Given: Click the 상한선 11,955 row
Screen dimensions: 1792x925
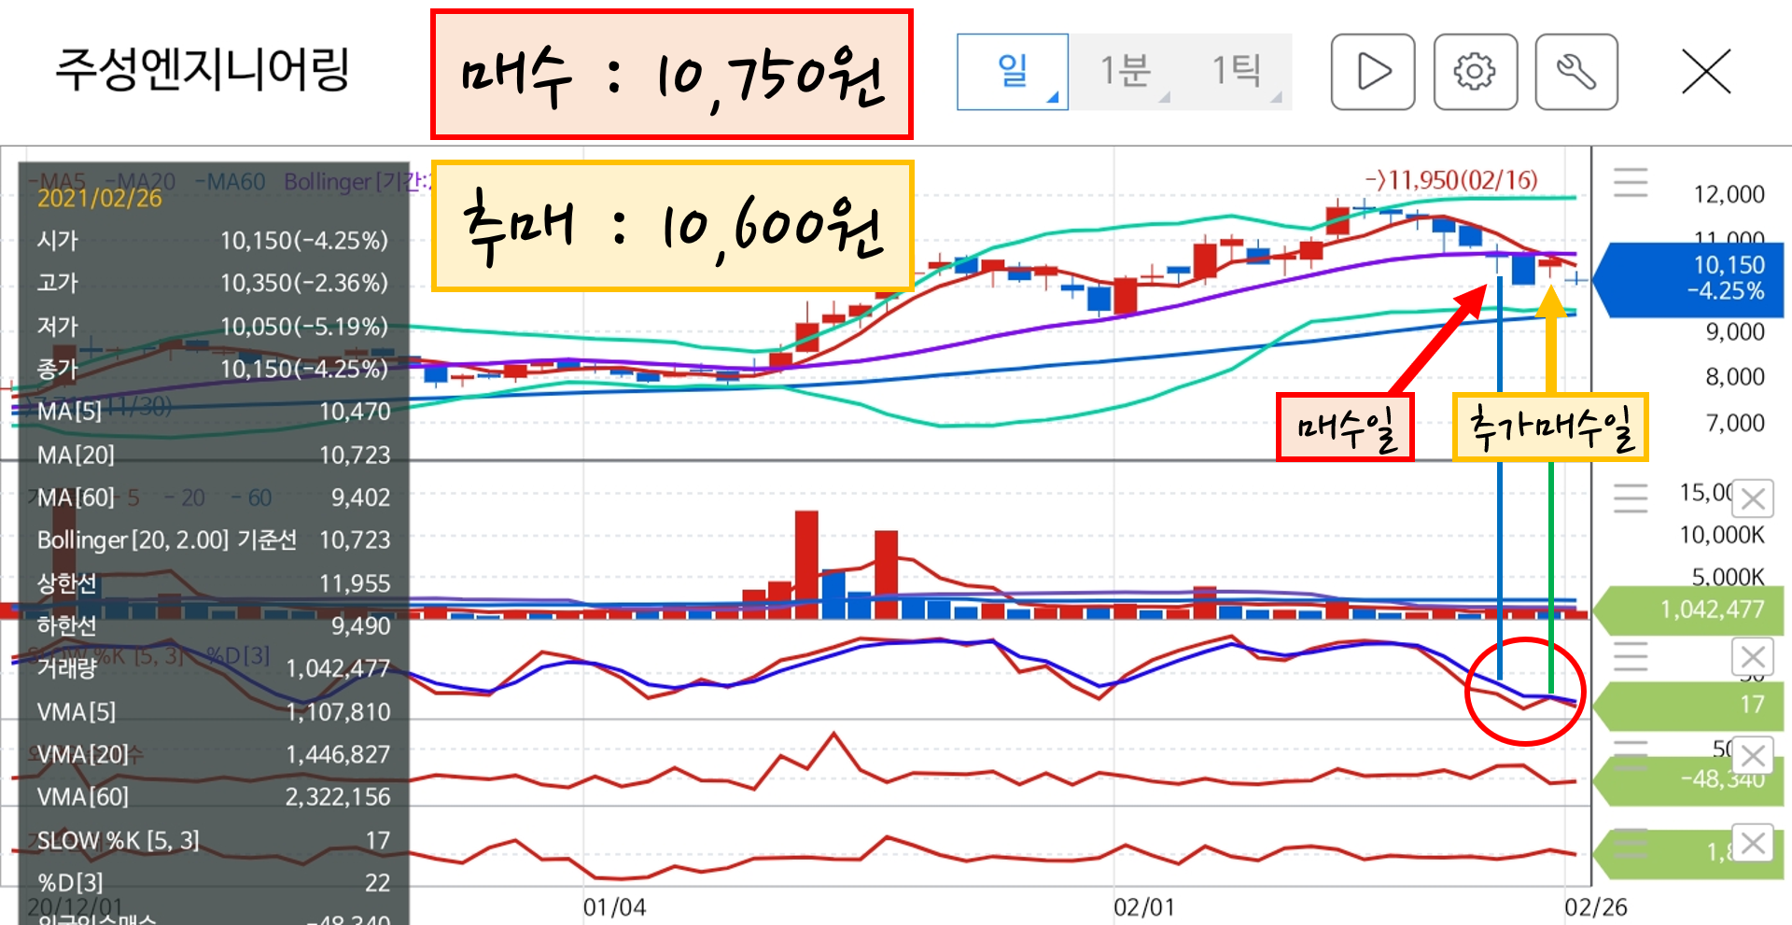Looking at the screenshot, I should click(x=213, y=583).
